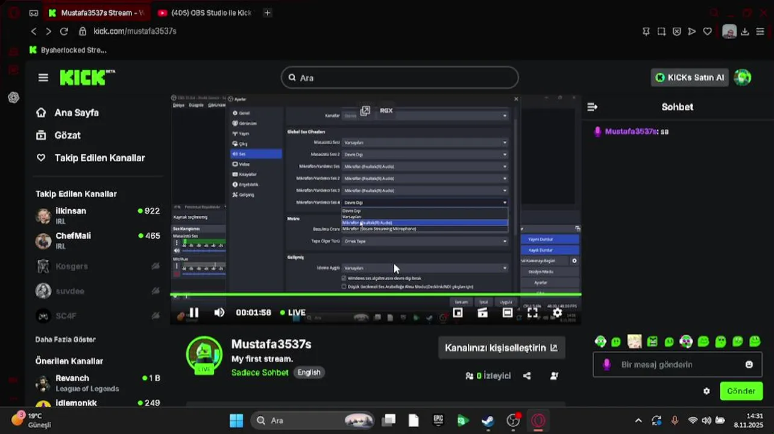Click the English language tag

point(309,373)
